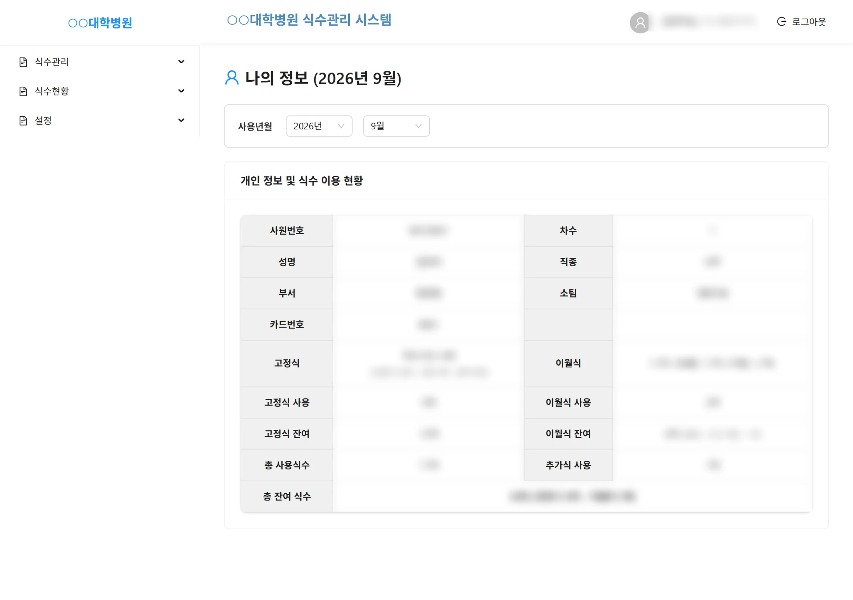Click the 식수관리 document icon in sidebar

(23, 62)
